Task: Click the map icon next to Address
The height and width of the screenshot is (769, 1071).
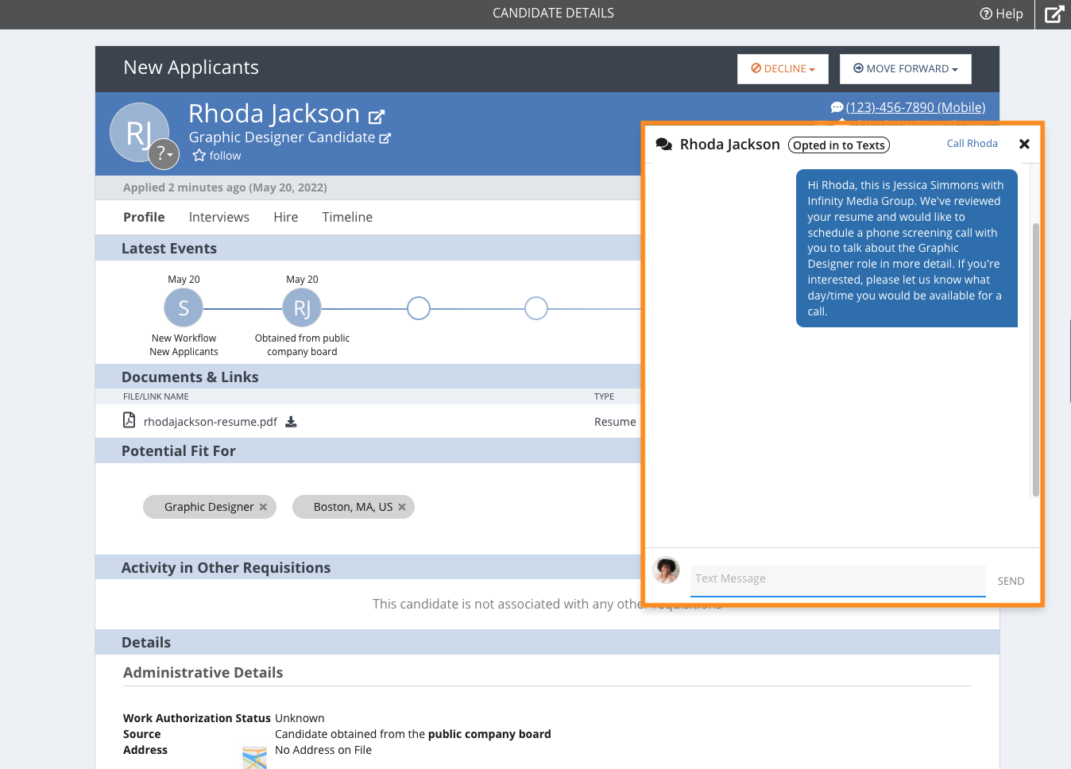Action: click(254, 757)
